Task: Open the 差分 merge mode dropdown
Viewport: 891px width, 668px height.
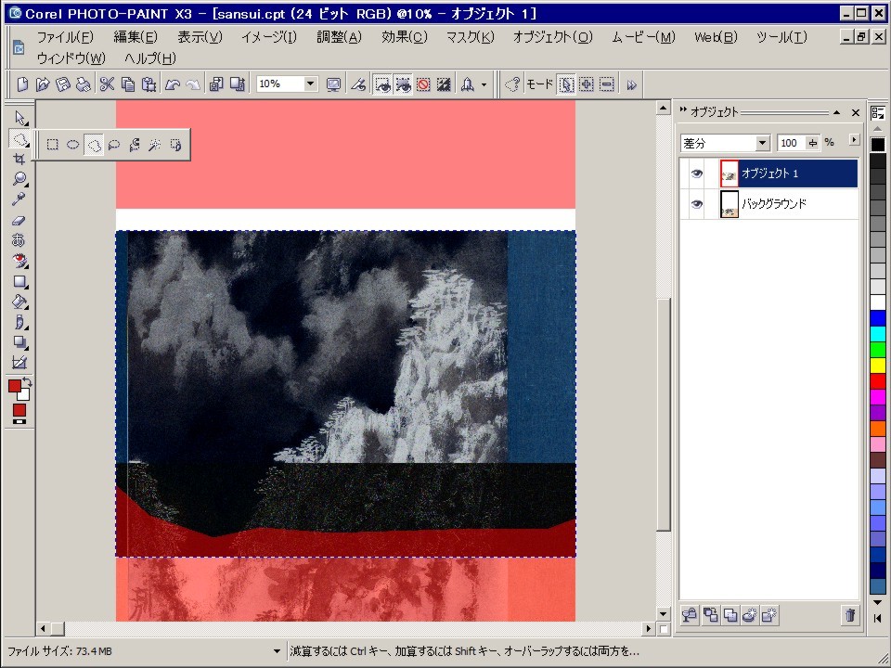Action: [x=762, y=143]
